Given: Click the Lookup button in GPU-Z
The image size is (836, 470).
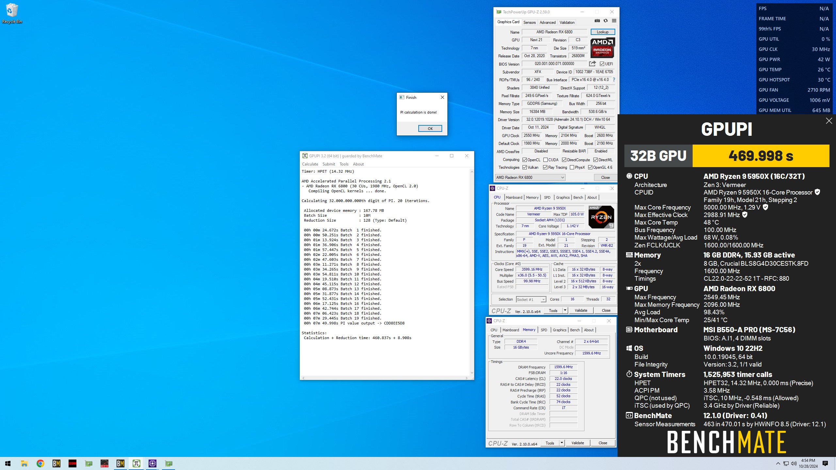Looking at the screenshot, I should click(x=603, y=32).
